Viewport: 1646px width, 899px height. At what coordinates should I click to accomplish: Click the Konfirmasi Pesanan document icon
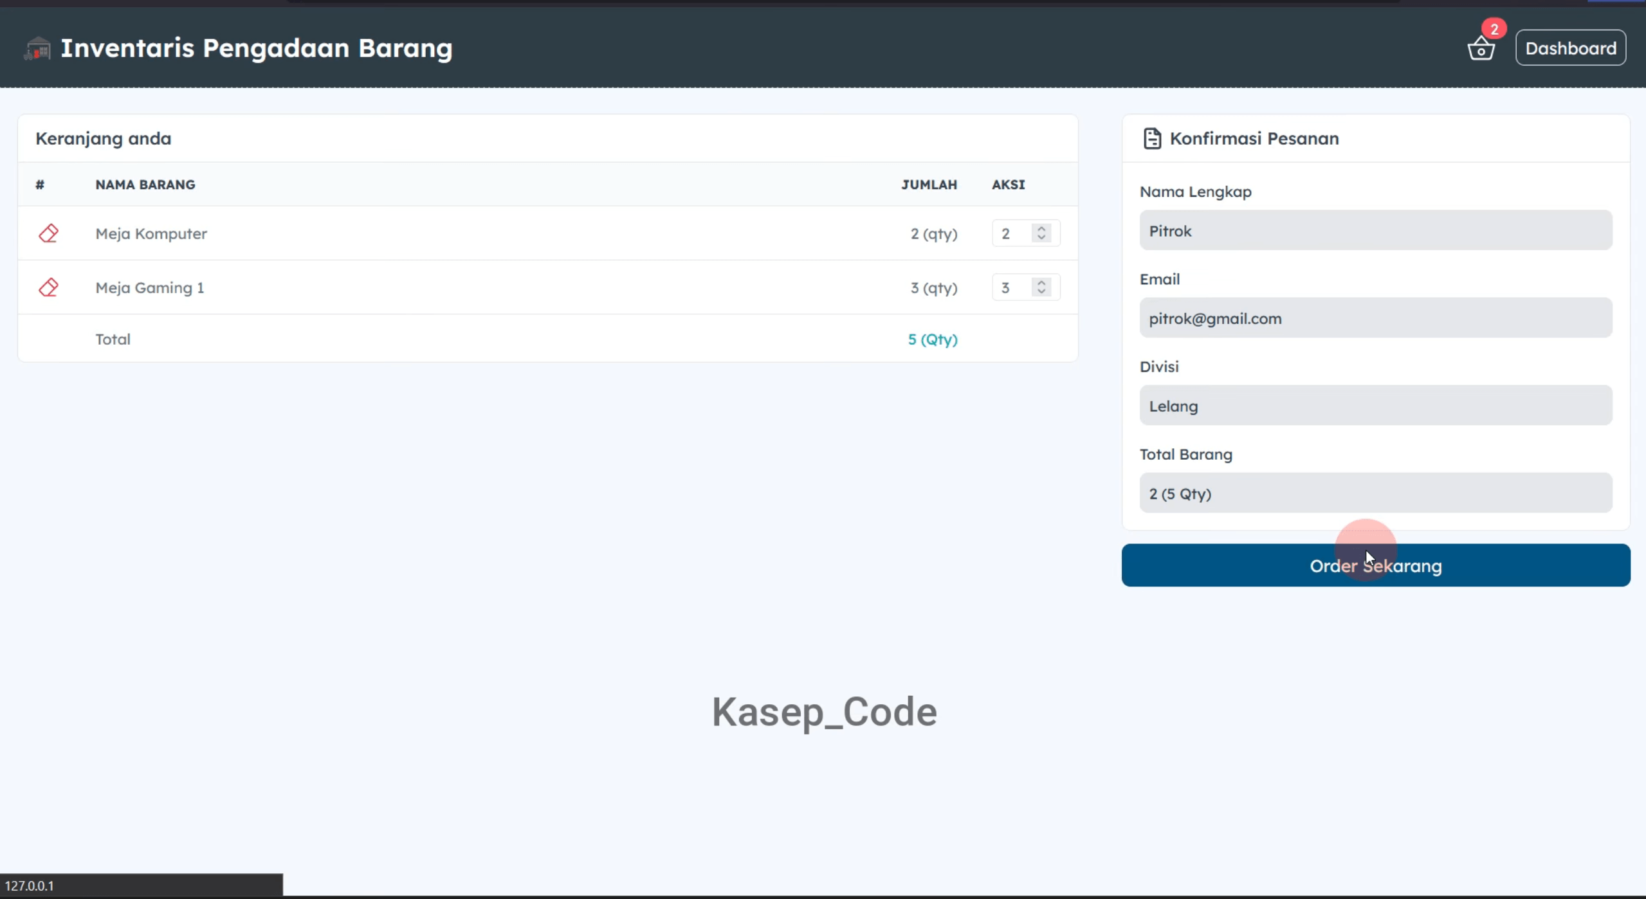1152,138
